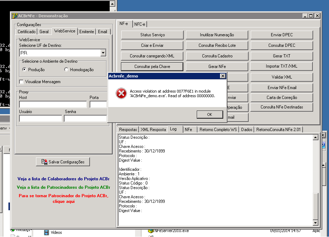
Task: Click the Proxy Senha input field
Action: (85, 118)
